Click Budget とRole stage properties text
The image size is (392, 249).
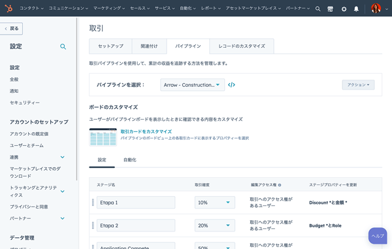325,225
